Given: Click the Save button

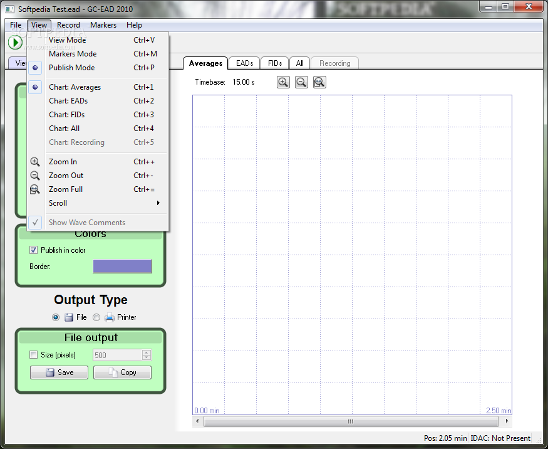Looking at the screenshot, I should coord(59,372).
